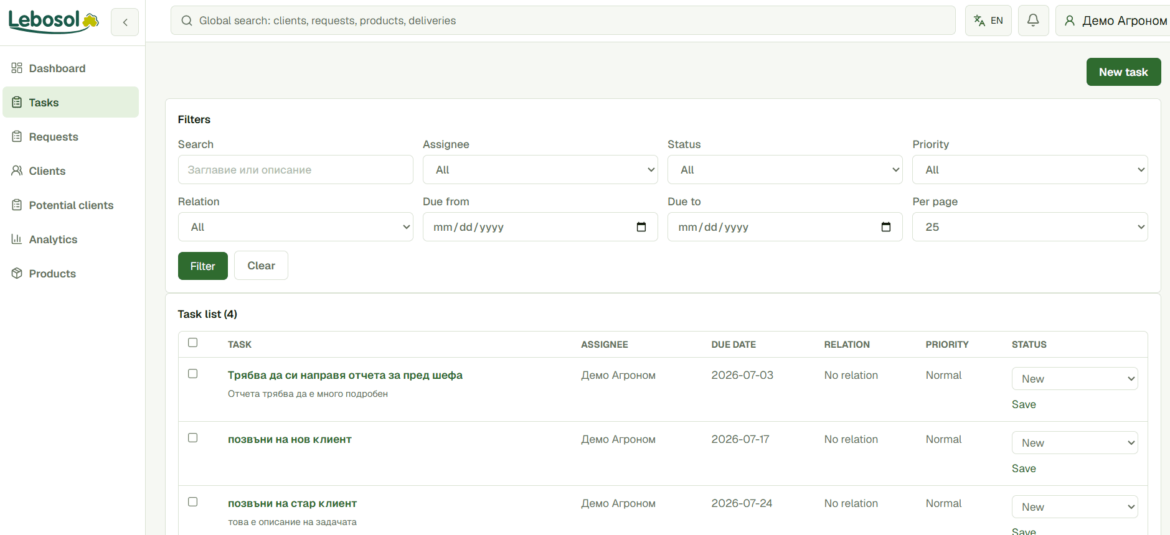Open the Requests section

click(71, 136)
